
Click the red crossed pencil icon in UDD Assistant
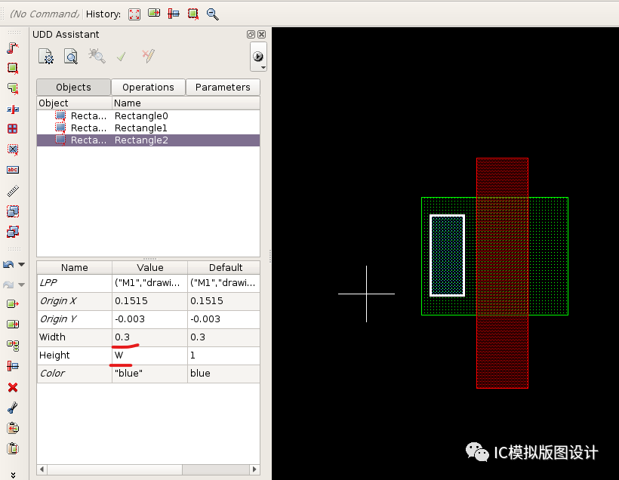click(x=147, y=56)
